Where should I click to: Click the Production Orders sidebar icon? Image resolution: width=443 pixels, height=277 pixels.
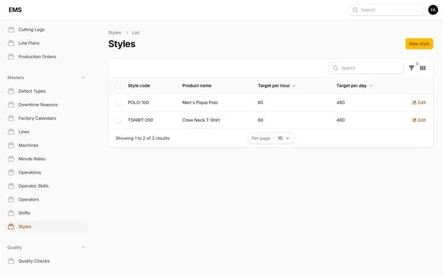point(11,57)
